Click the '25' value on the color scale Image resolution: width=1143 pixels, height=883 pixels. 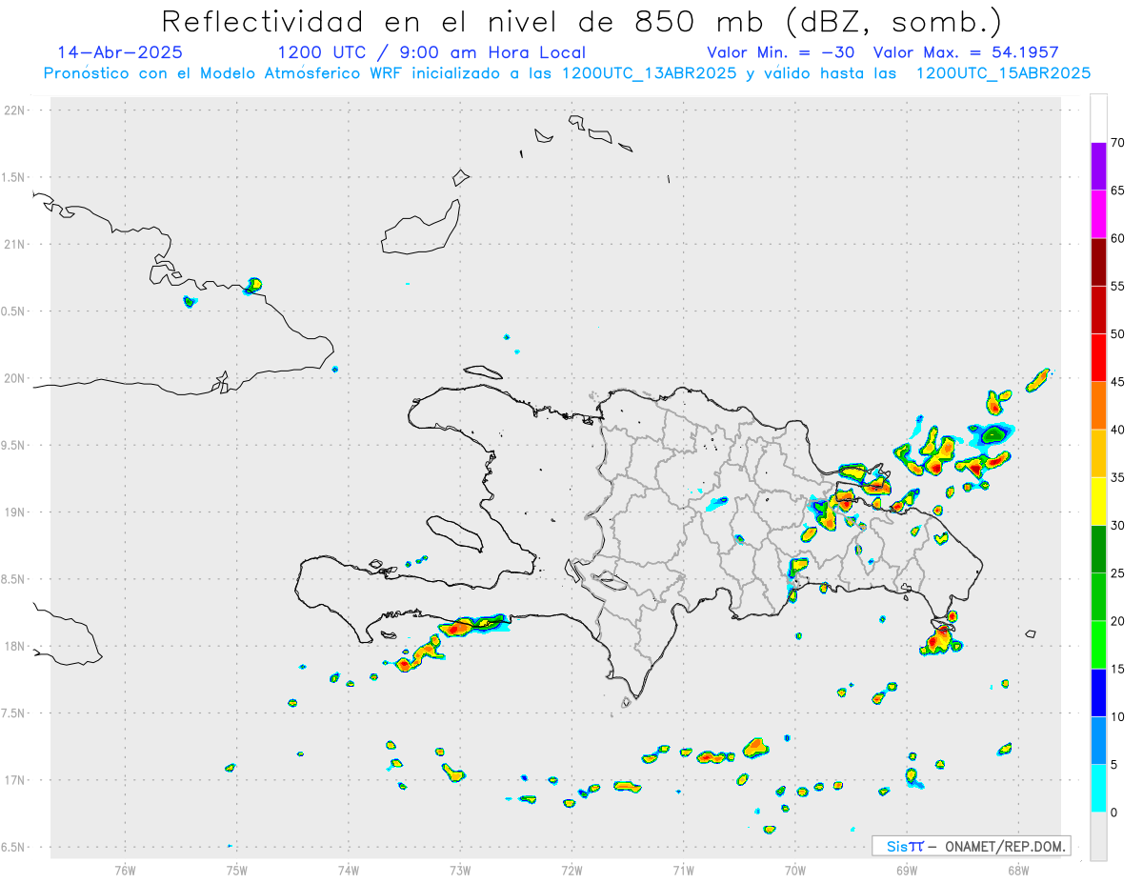pyautogui.click(x=1117, y=573)
